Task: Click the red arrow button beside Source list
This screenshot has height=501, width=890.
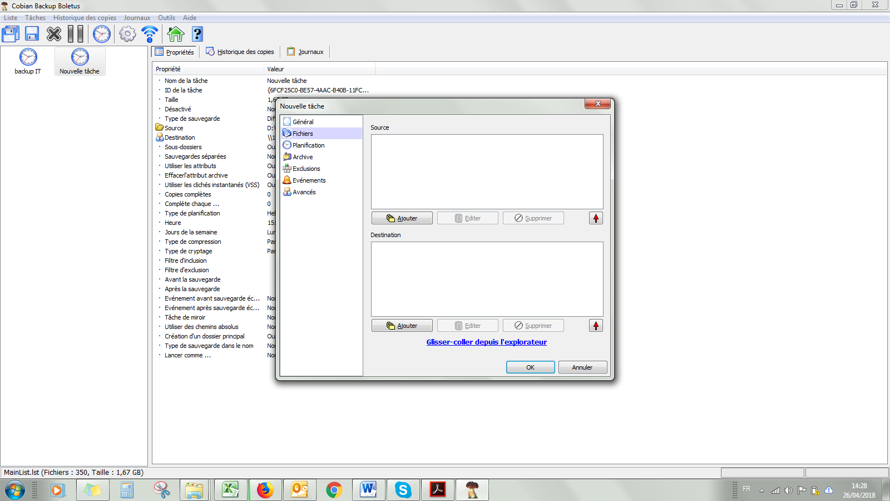Action: [596, 218]
